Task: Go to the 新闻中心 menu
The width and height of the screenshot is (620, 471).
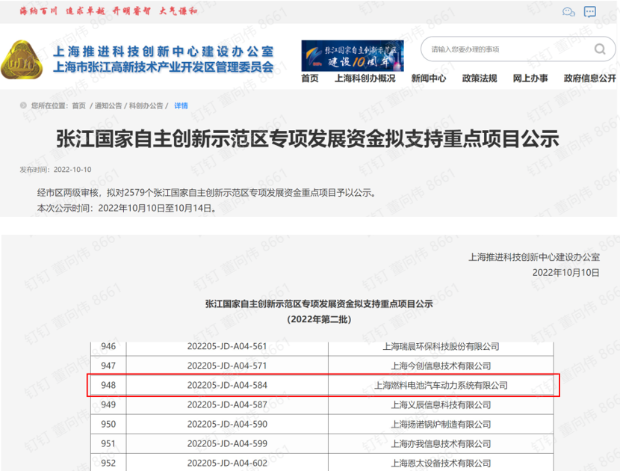Action: coord(429,78)
